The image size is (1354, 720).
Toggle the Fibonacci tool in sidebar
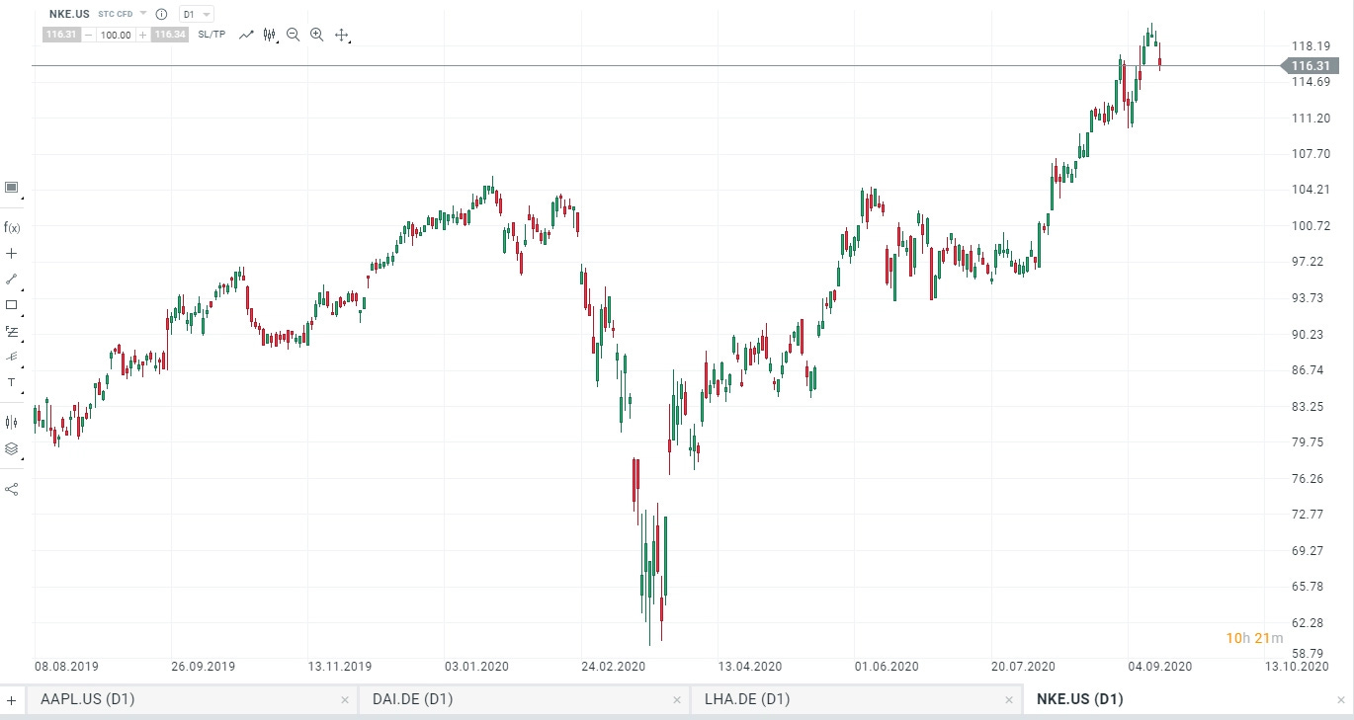pyautogui.click(x=12, y=332)
